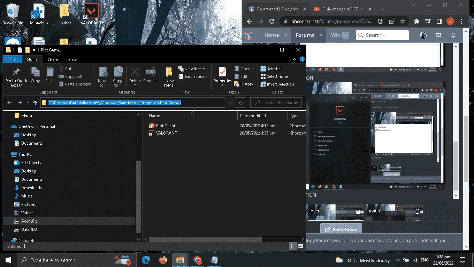
Task: Open the Forums navigation item
Action: (305, 35)
